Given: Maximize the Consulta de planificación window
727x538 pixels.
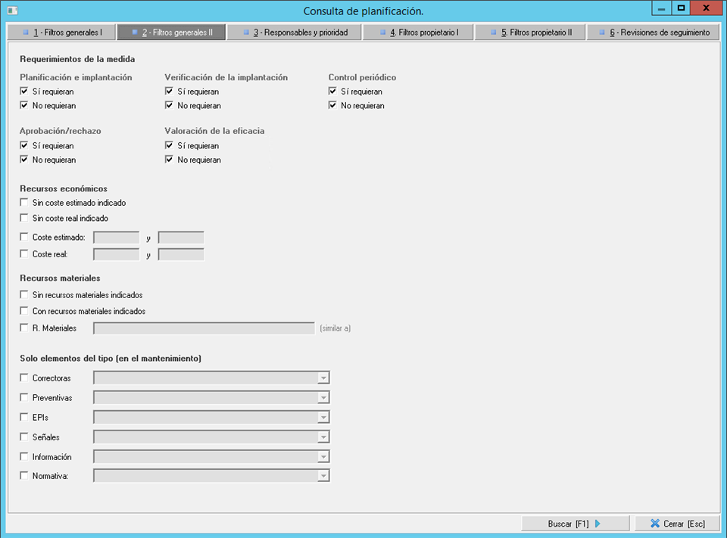Looking at the screenshot, I should (682, 8).
